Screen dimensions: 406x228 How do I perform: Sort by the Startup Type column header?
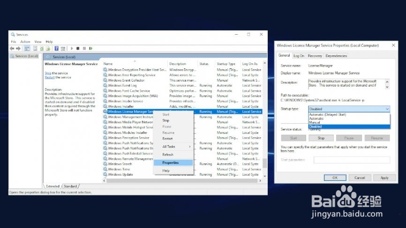[227, 64]
